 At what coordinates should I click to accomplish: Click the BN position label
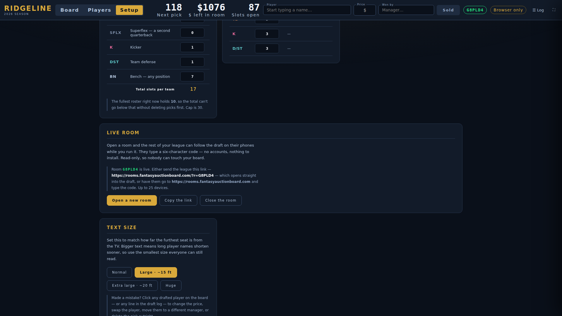pos(113,77)
